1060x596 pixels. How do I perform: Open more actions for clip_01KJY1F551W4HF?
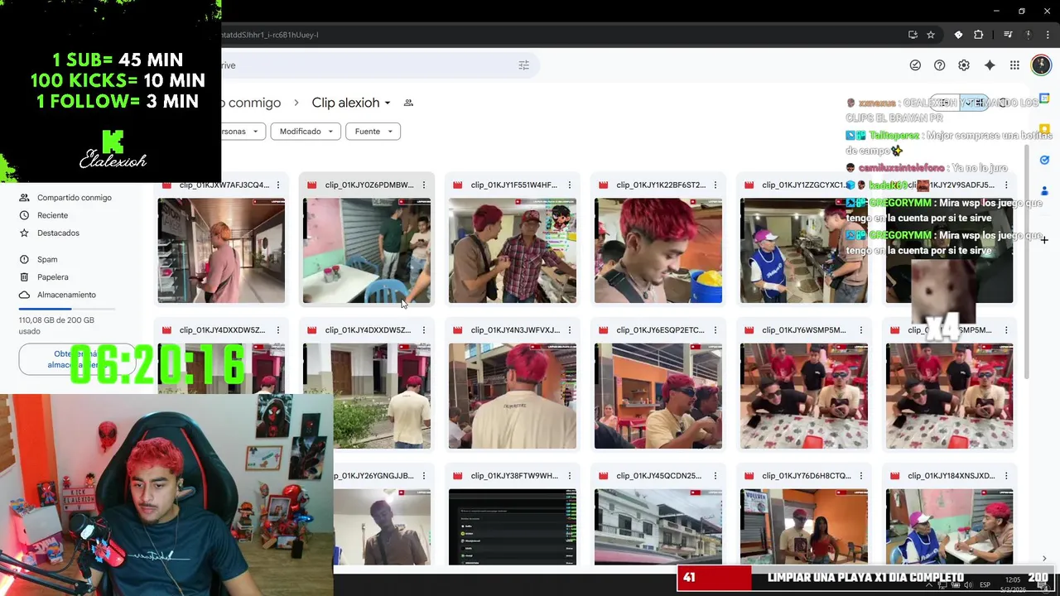click(570, 185)
